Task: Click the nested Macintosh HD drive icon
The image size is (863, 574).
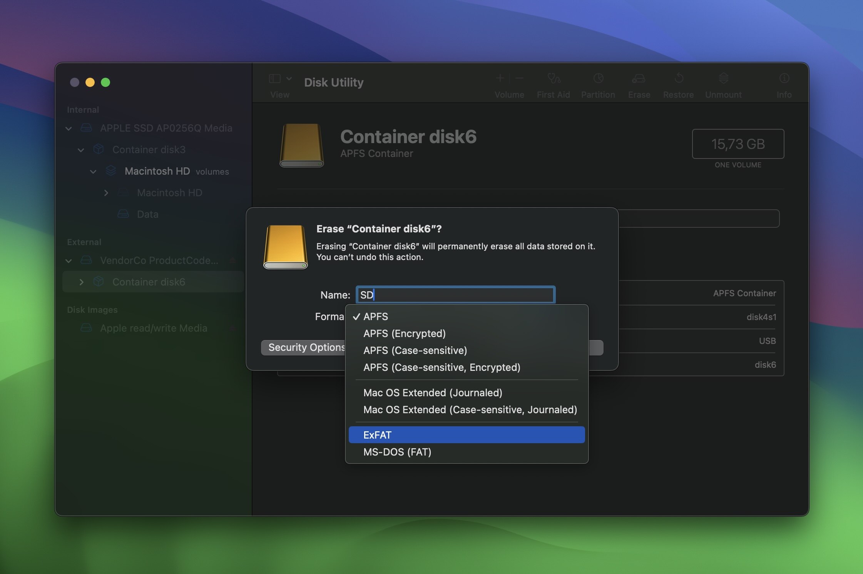Action: point(123,192)
